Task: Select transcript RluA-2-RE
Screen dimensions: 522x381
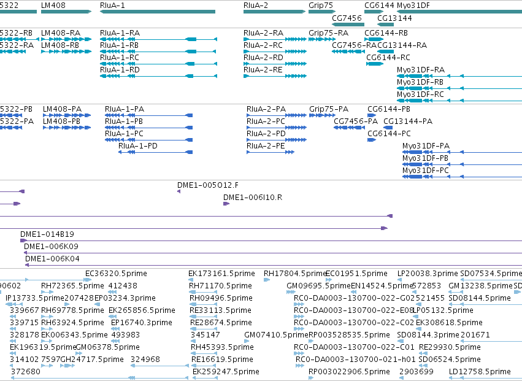Action: [x=263, y=70]
